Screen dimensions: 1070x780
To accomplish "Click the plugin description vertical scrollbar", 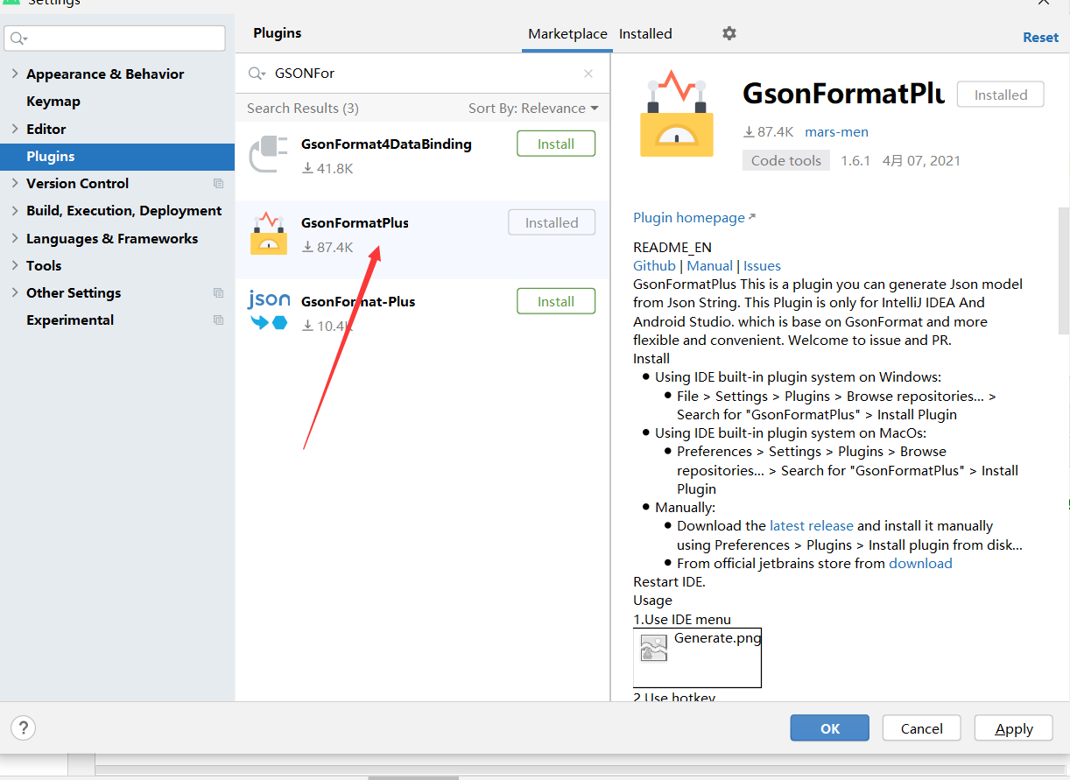I will (x=1063, y=271).
